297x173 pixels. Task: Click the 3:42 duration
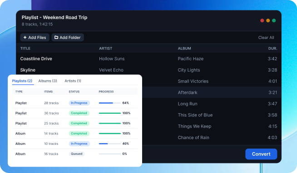(x=272, y=59)
